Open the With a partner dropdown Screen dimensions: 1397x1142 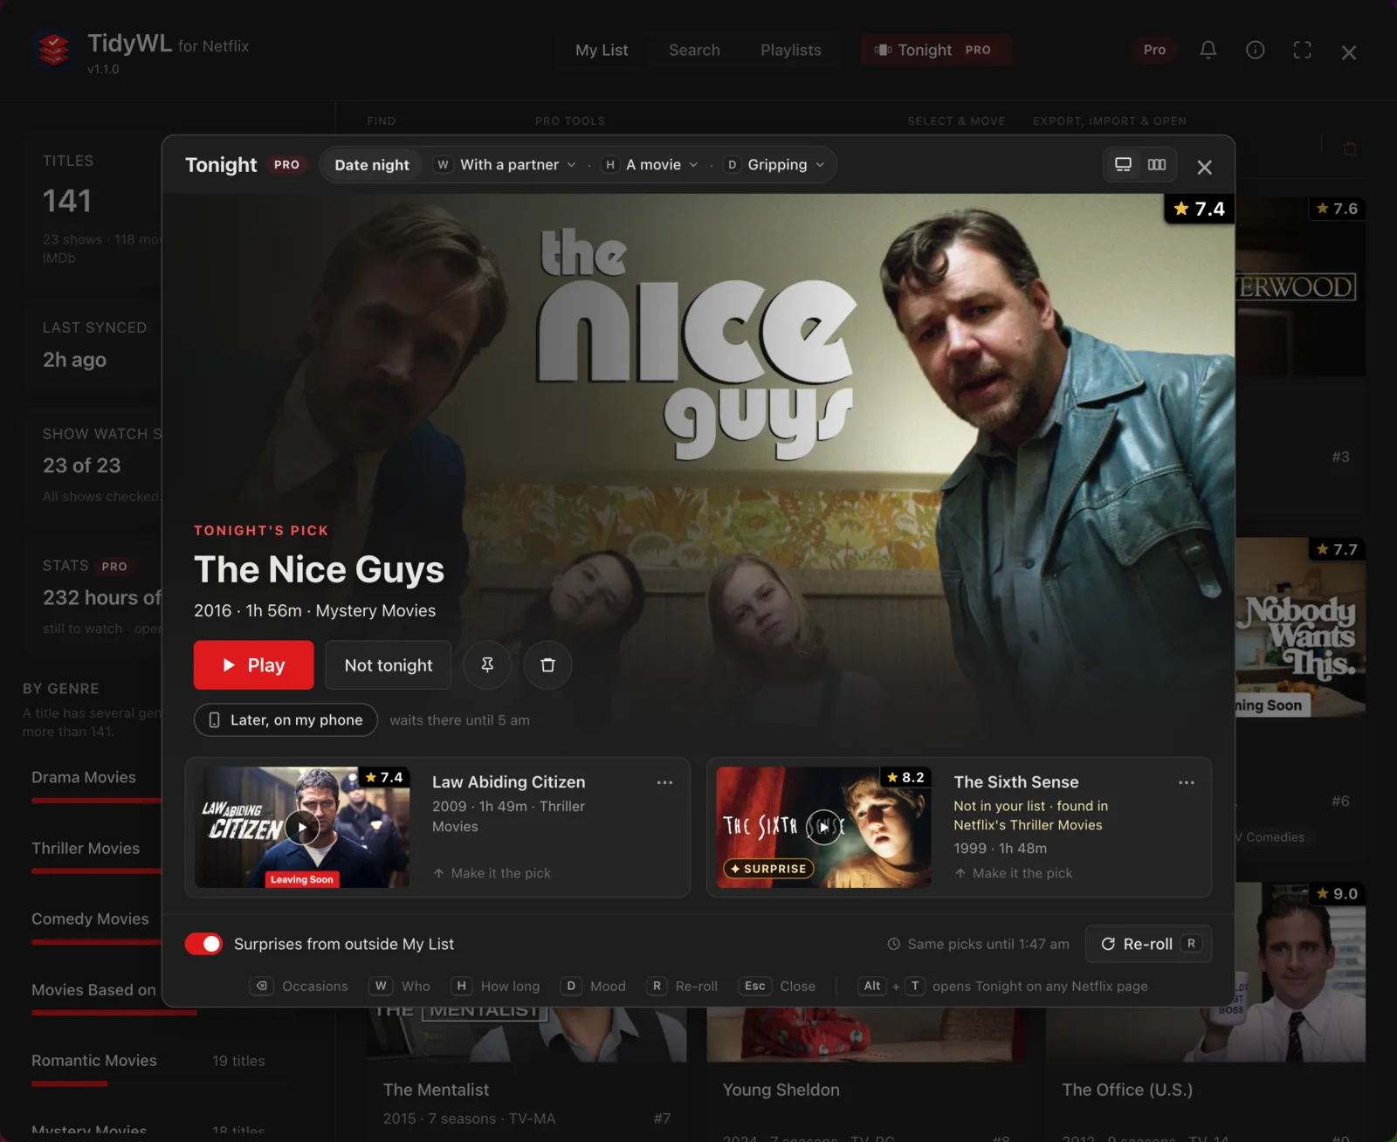[x=506, y=164]
